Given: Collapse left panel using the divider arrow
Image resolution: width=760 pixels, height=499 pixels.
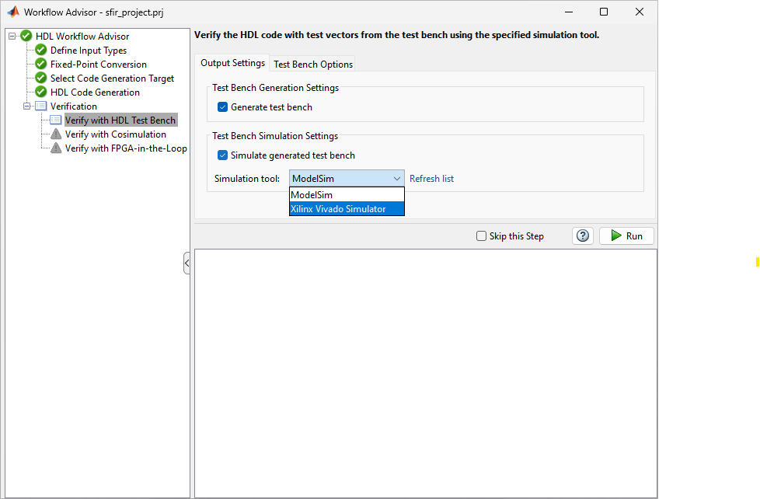Looking at the screenshot, I should [x=187, y=263].
